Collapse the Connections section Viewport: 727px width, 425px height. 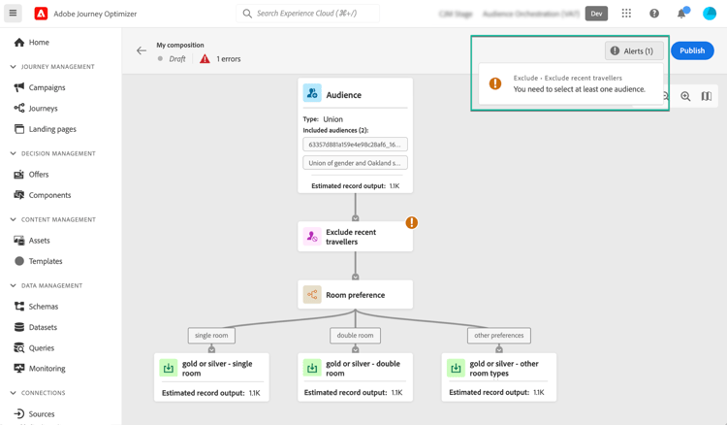[x=13, y=393]
